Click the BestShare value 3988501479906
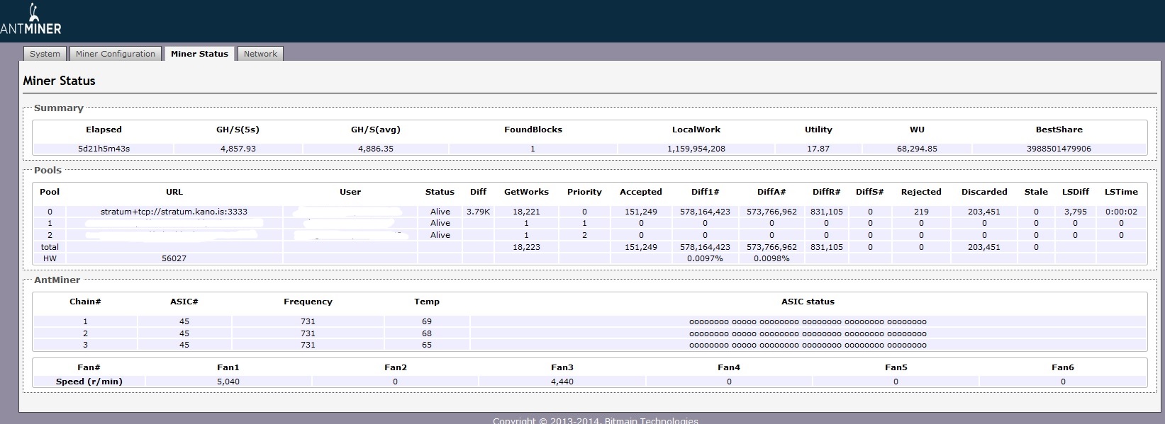This screenshot has width=1165, height=424. [1059, 149]
